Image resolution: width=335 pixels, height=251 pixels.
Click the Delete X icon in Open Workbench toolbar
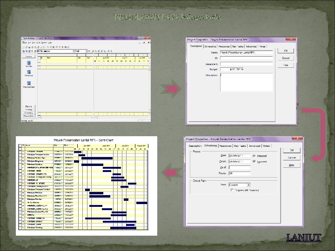(63, 47)
